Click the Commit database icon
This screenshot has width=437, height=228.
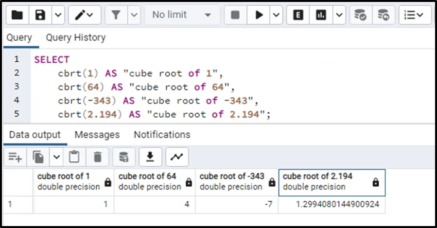pyautogui.click(x=360, y=15)
